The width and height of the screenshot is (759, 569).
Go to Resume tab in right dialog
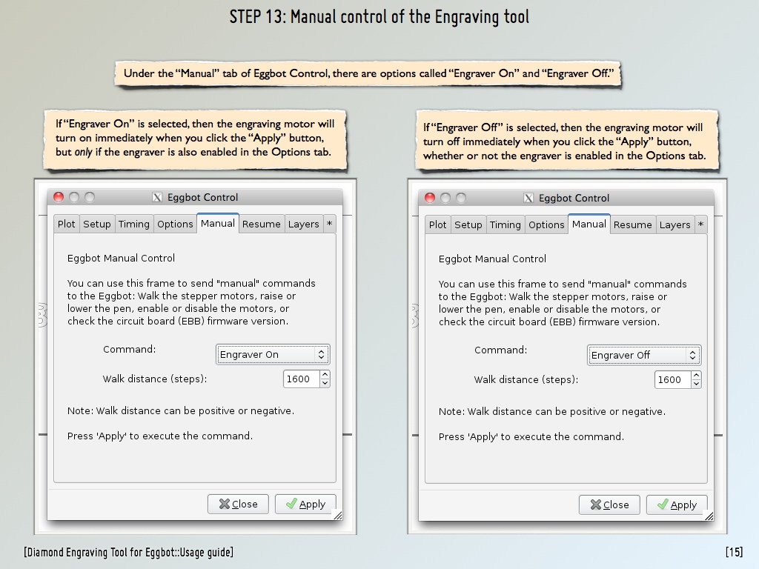[633, 225]
